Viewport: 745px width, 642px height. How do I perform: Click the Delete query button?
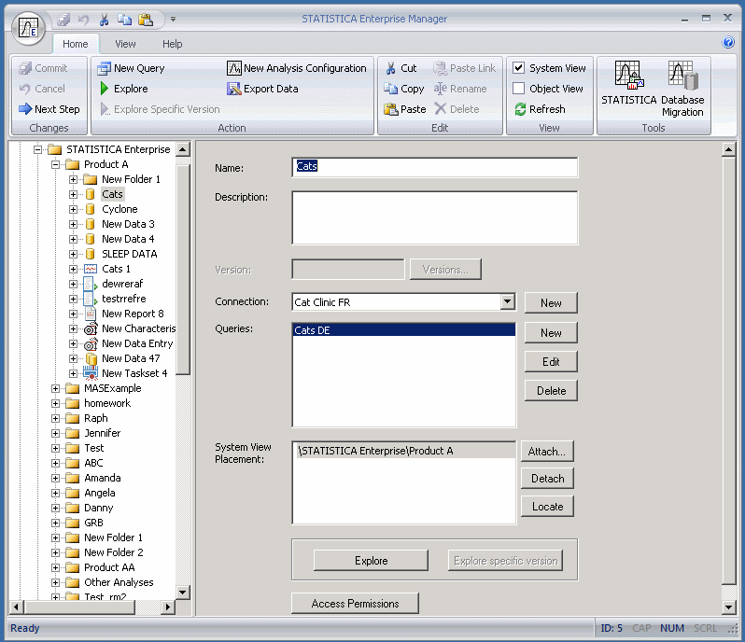(551, 391)
